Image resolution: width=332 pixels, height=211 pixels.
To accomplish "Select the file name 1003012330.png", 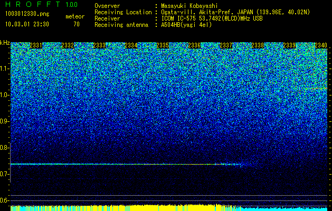I will pyautogui.click(x=27, y=14).
